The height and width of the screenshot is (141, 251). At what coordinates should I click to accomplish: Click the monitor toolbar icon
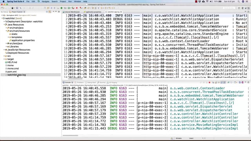coord(17,8)
